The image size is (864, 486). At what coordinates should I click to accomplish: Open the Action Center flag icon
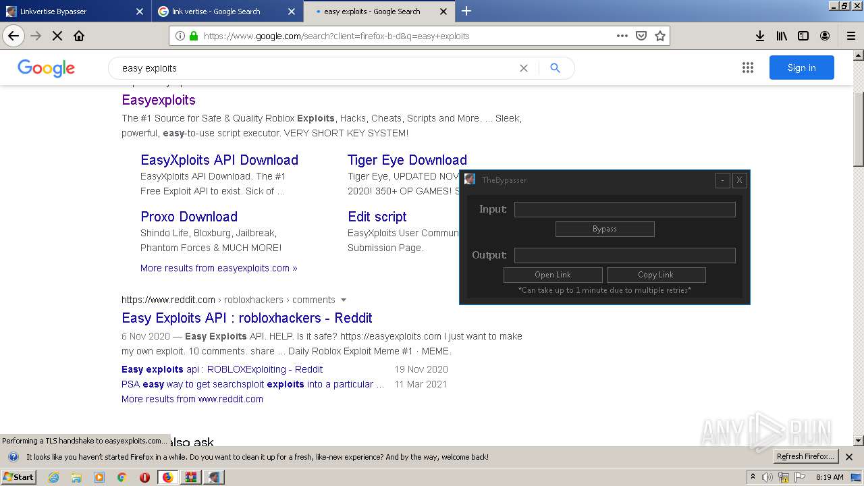pyautogui.click(x=799, y=477)
